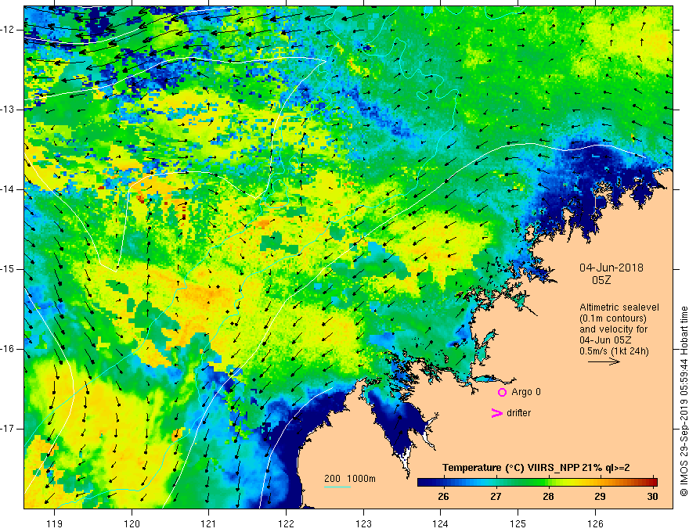Select the '04-Jun-2018' date label
Screen dimensions: 689x532
click(x=611, y=268)
